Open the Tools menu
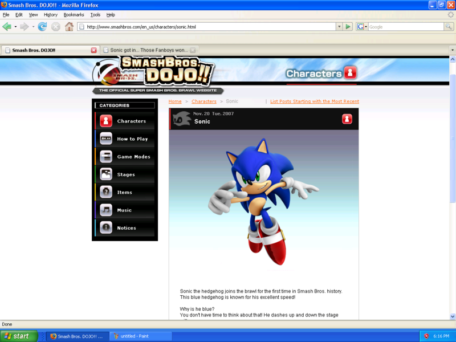456x342 pixels. point(95,15)
